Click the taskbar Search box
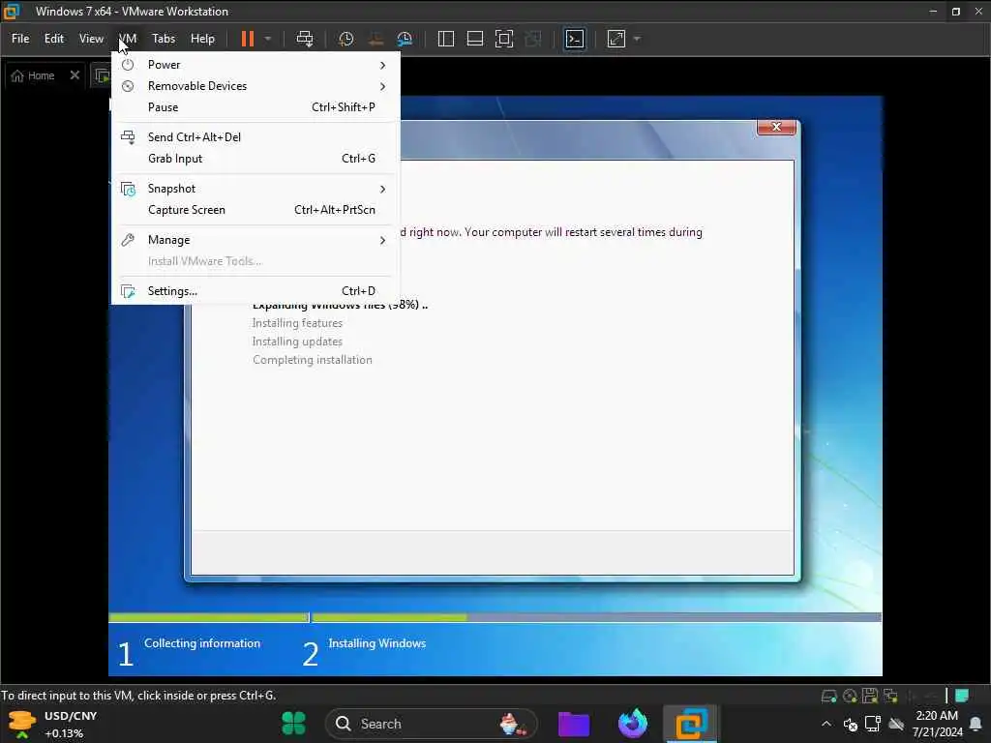The height and width of the screenshot is (743, 991). point(431,724)
